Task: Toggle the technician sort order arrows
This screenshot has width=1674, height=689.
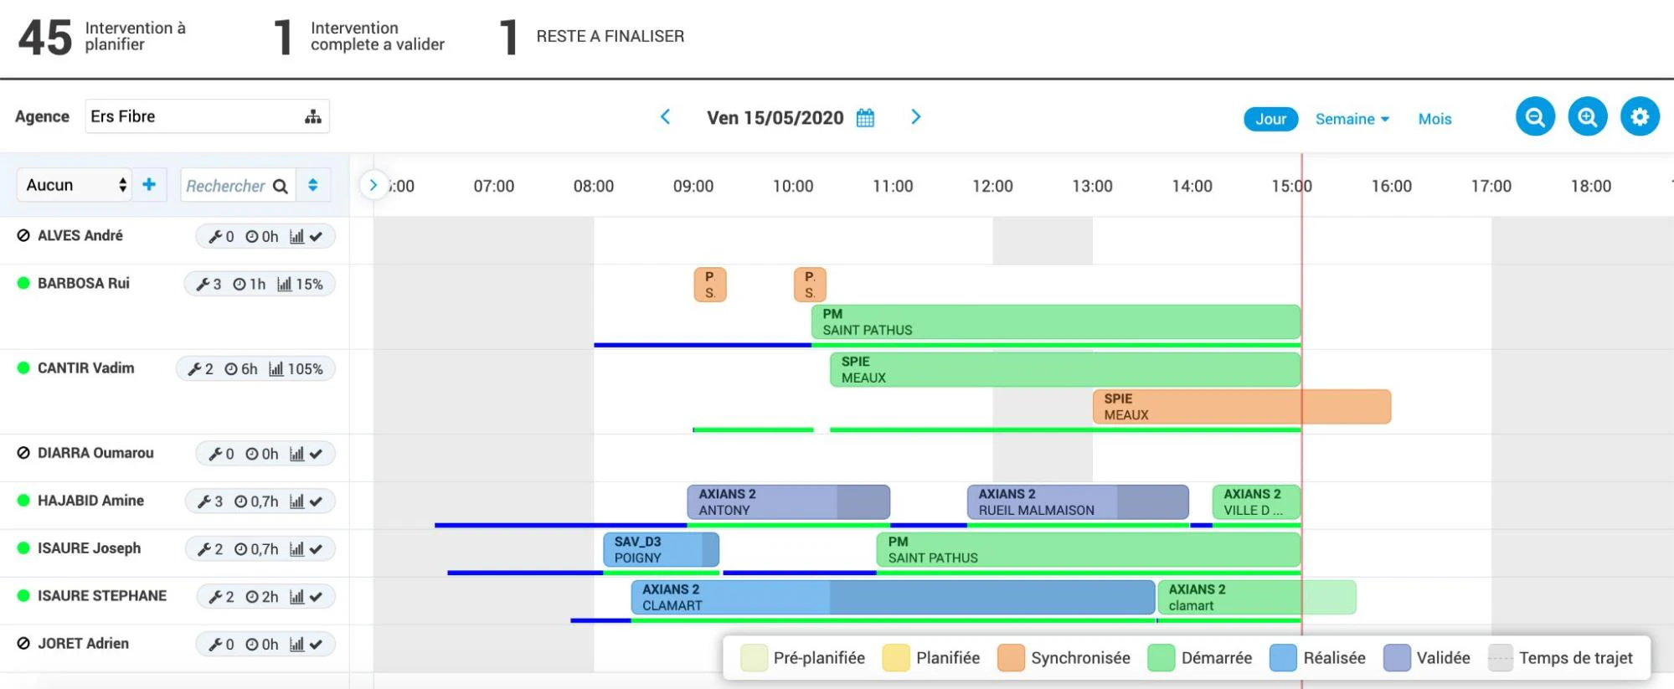Action: tap(312, 185)
